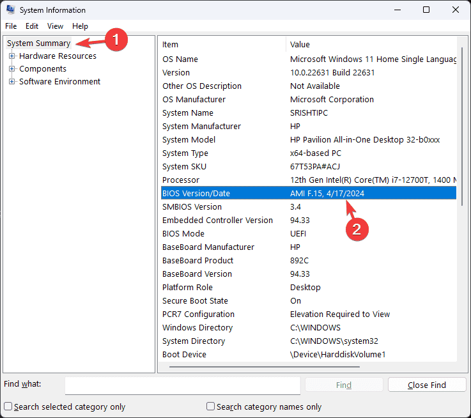
Task: Click the value AMI F.15, 4/17/2024
Action: point(327,193)
